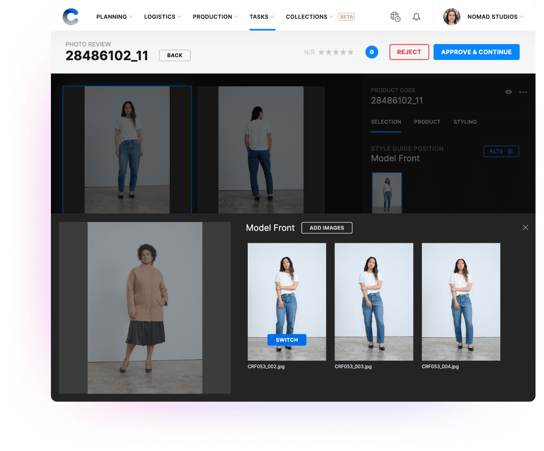Image resolution: width=544 pixels, height=451 pixels.
Task: Click the three-dot more options icon
Action: pyautogui.click(x=523, y=92)
